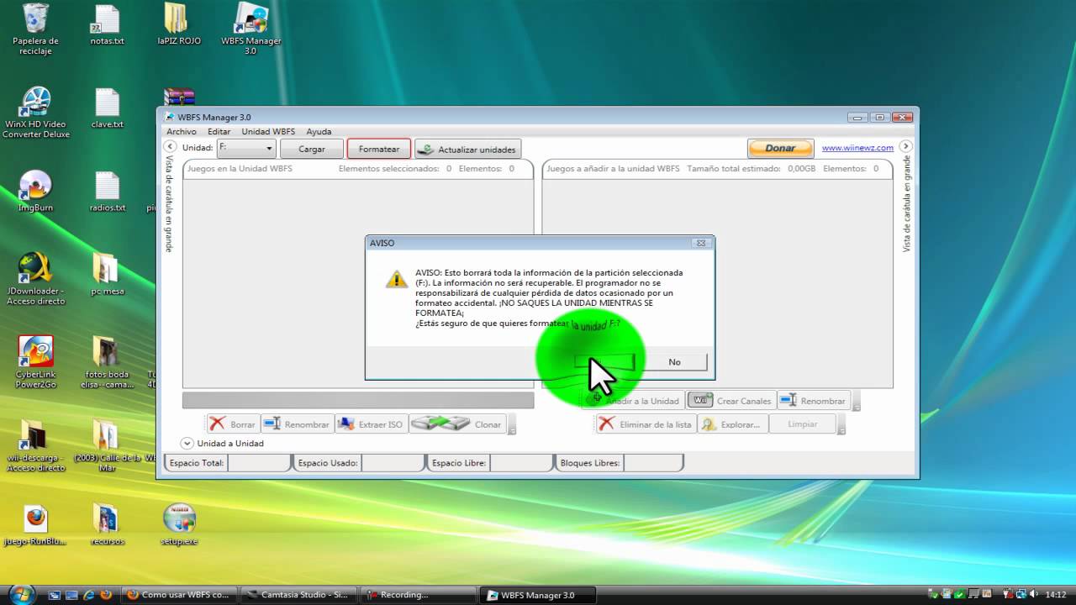The height and width of the screenshot is (605, 1076).
Task: Click the warning triangle icon in dialog
Action: click(396, 279)
